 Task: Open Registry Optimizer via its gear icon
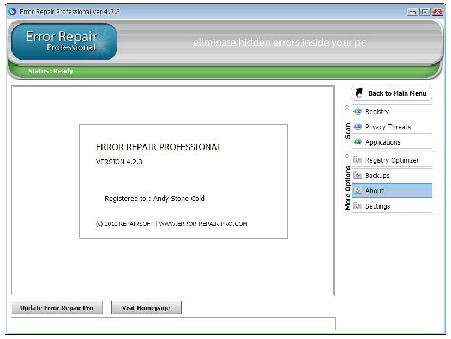357,160
